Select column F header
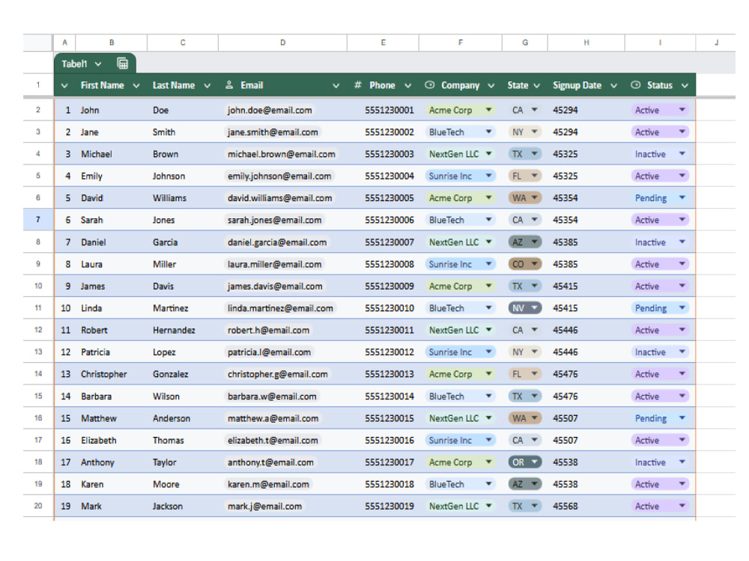 (461, 43)
